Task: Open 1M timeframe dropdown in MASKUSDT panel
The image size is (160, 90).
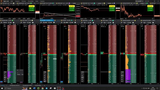Action: point(10,22)
